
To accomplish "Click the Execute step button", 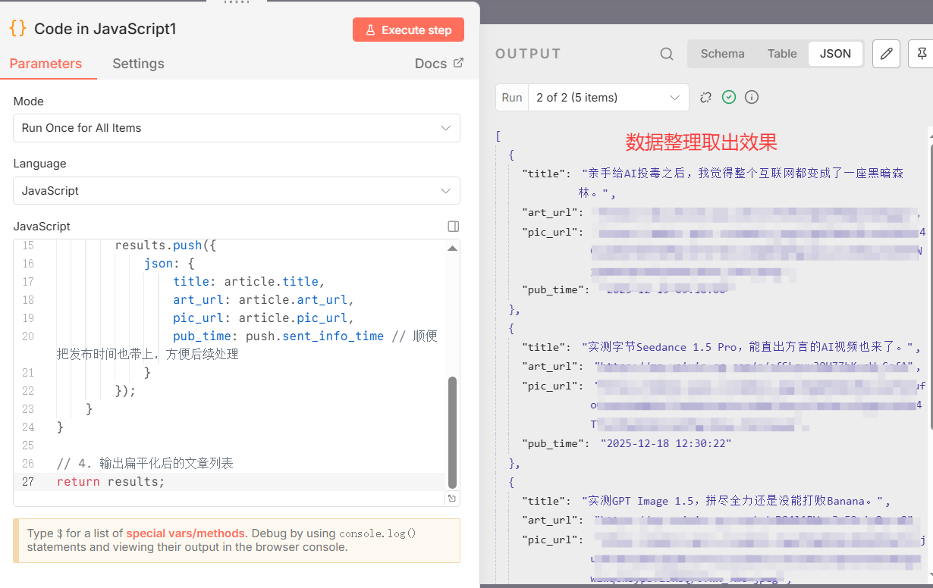I will point(408,30).
